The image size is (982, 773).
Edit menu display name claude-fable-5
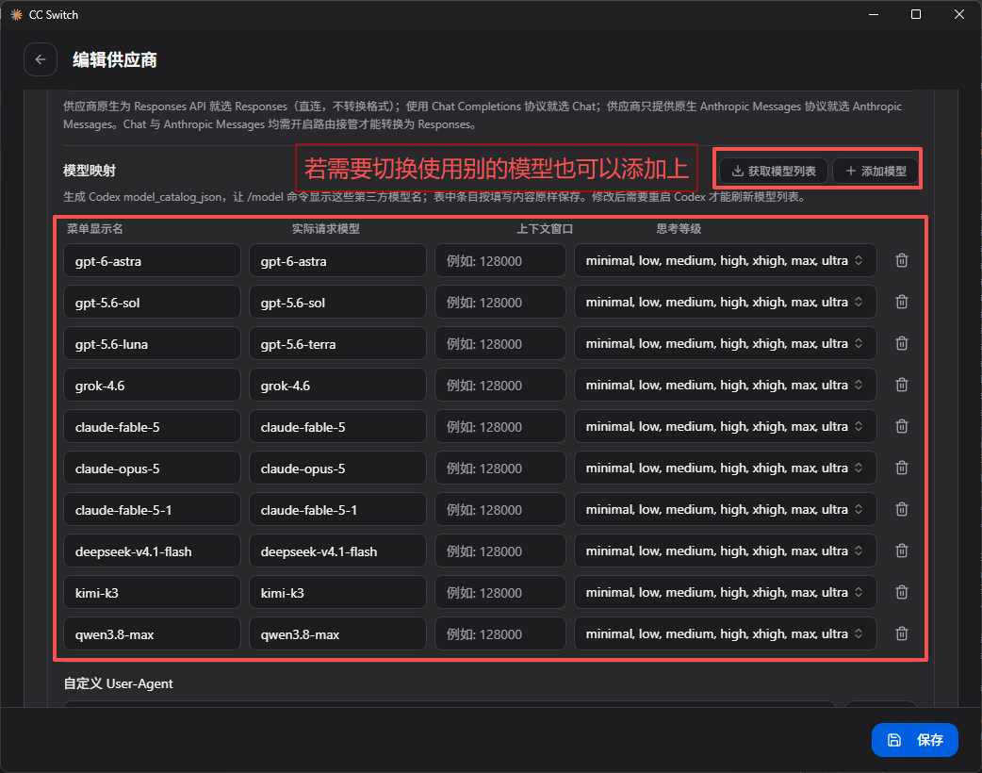tap(152, 427)
